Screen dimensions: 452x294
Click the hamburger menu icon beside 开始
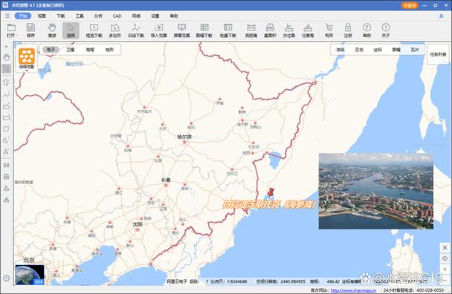(7, 16)
